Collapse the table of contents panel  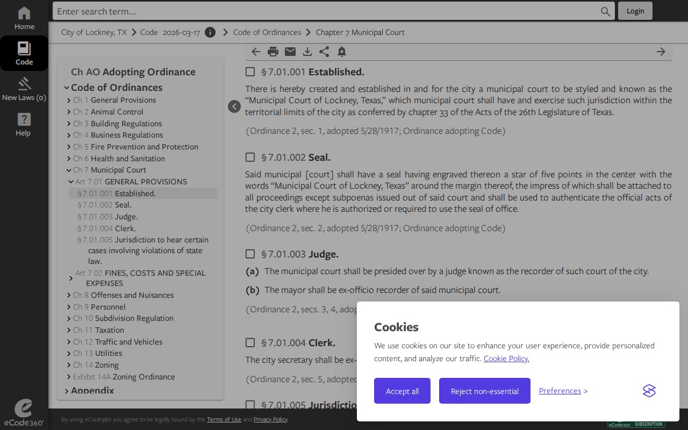[234, 106]
